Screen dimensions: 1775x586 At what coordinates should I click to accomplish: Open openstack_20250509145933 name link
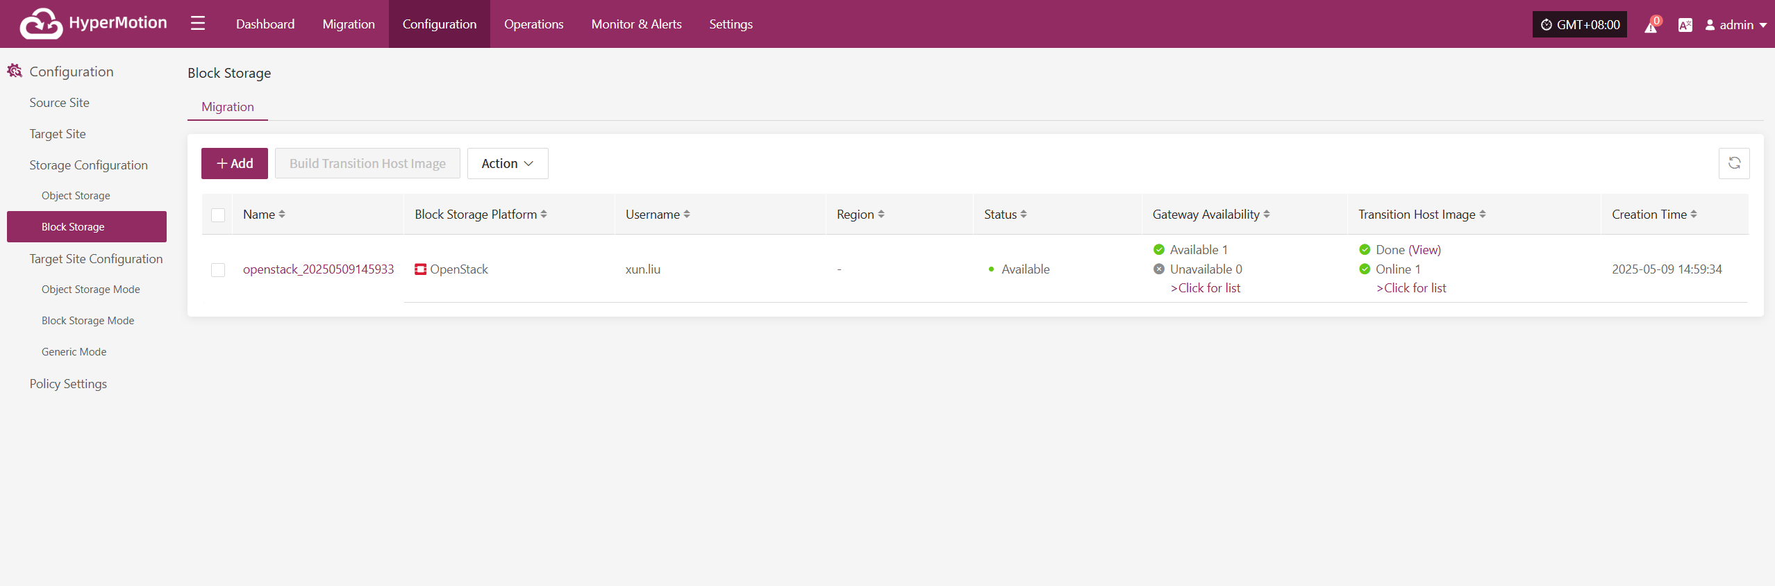[x=319, y=269]
